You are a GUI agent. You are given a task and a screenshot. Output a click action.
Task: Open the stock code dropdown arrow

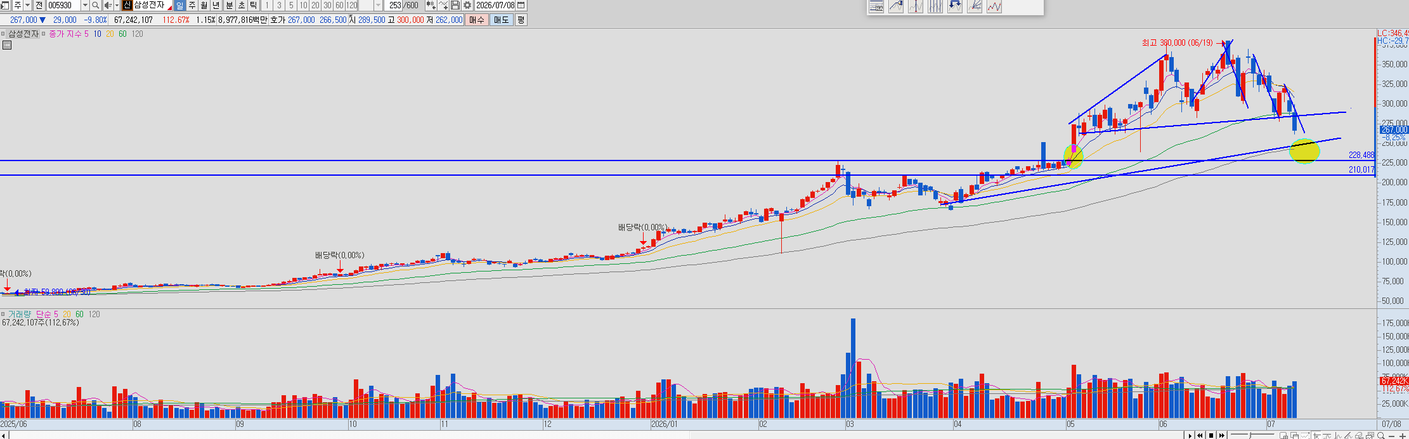point(85,5)
